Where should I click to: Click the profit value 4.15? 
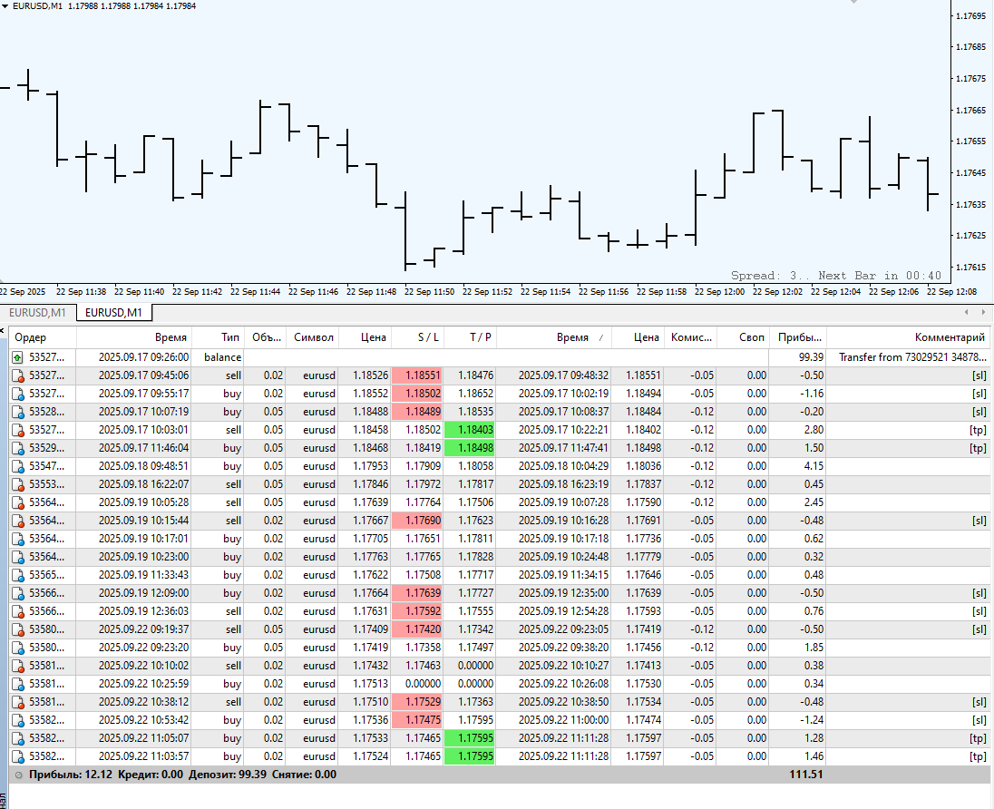point(814,466)
